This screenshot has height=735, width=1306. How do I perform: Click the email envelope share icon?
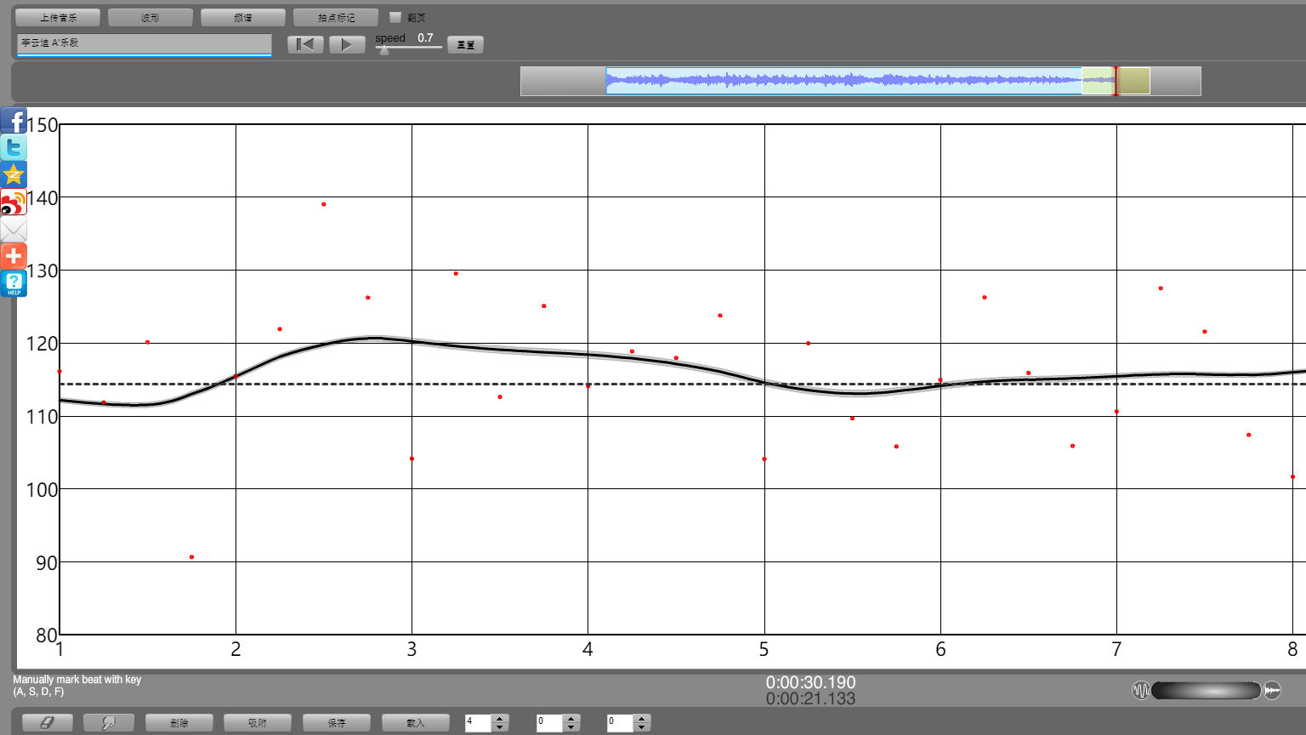point(14,230)
